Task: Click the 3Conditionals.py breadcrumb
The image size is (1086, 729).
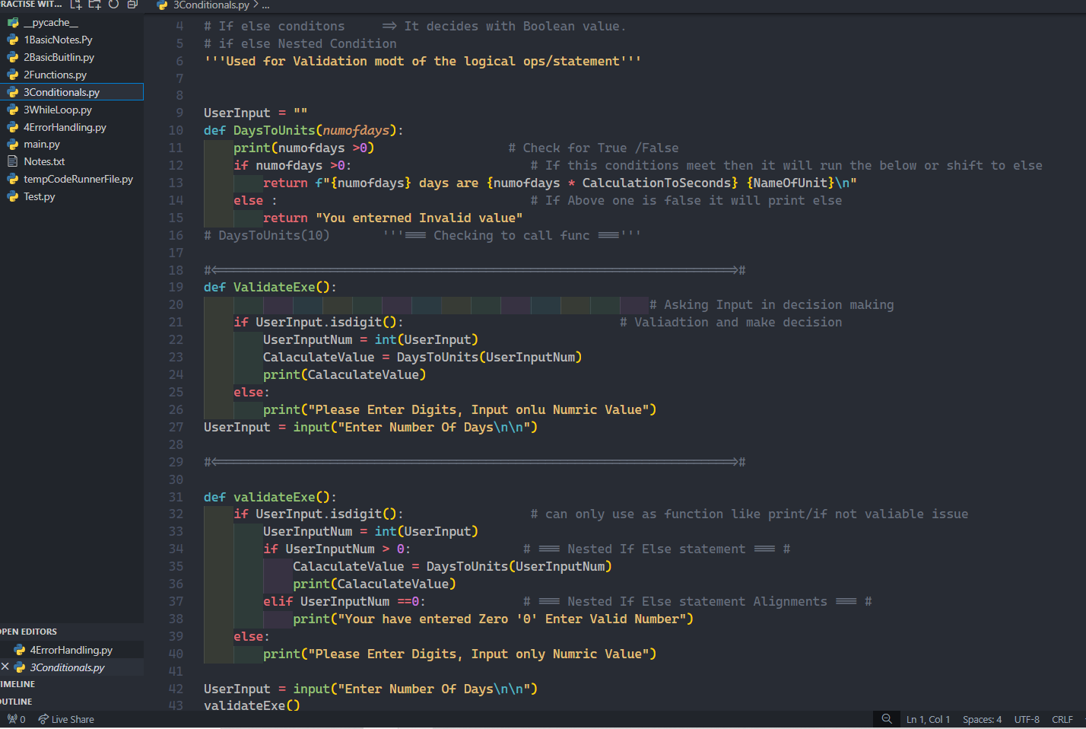Action: tap(211, 5)
